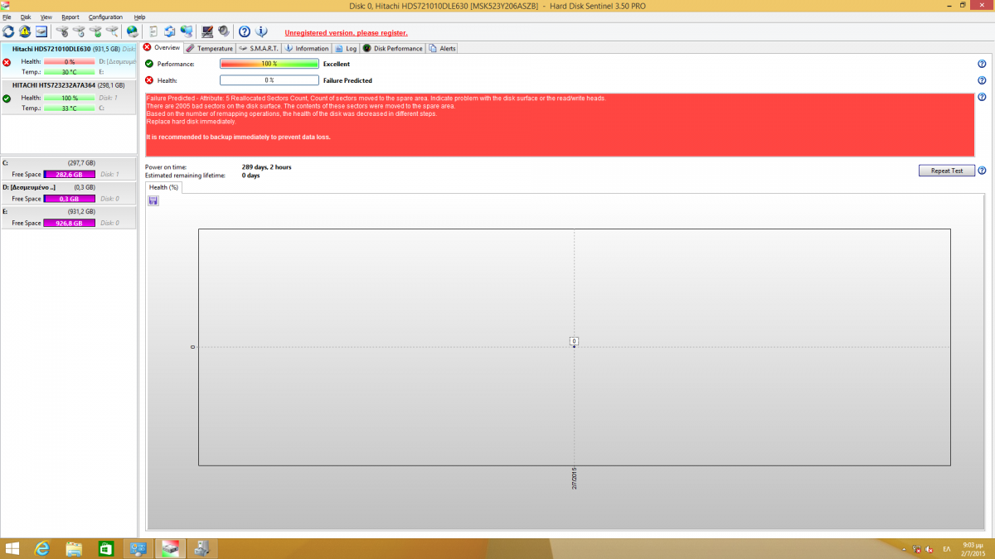Switch to the Disk Performance tab
The width and height of the screenshot is (995, 559).
point(393,48)
